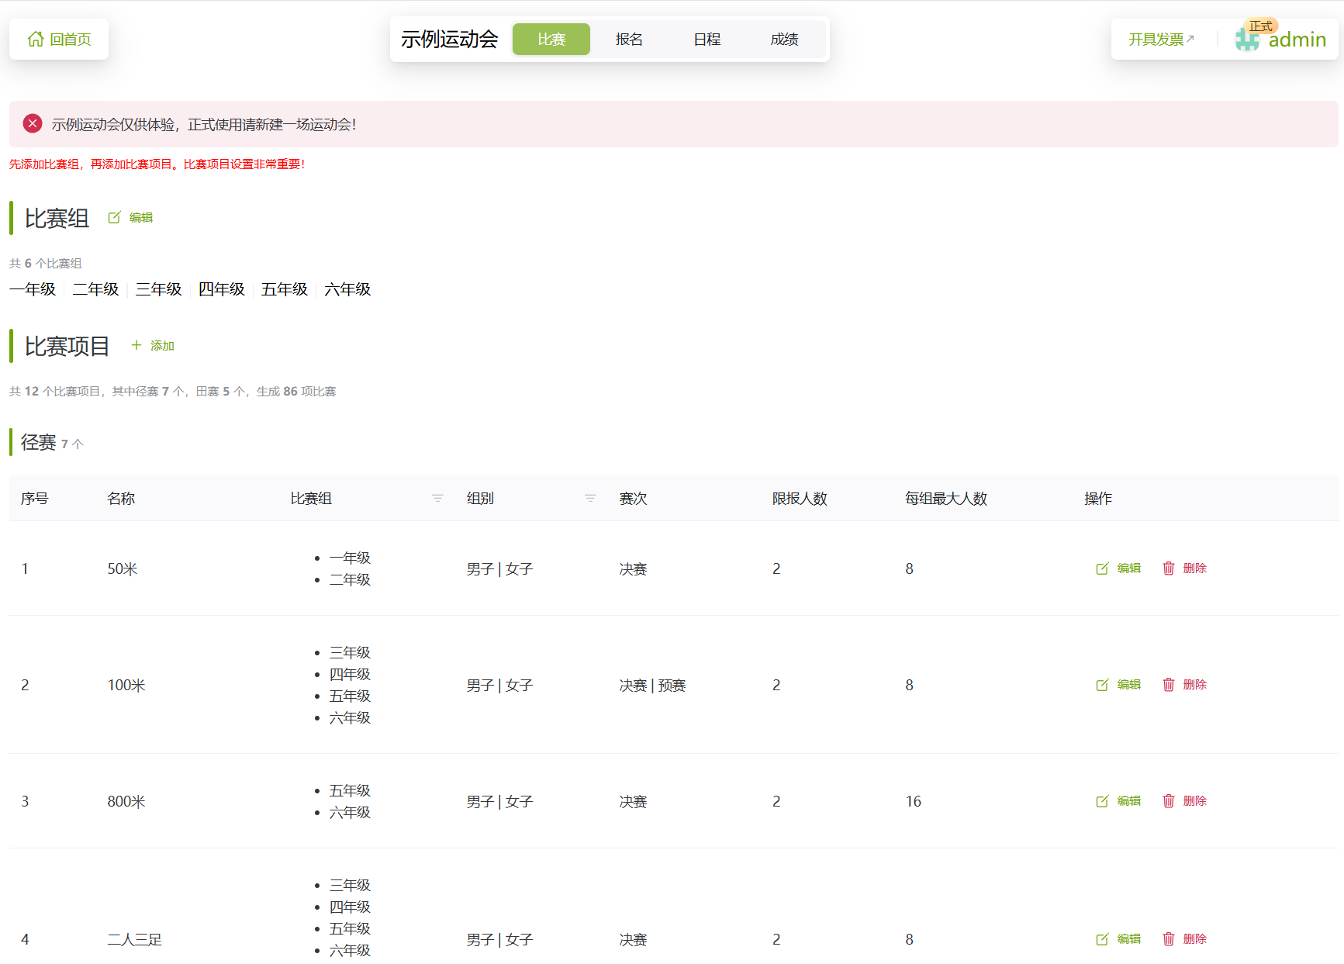
Task: Click the 序号 column header
Action: coord(35,498)
